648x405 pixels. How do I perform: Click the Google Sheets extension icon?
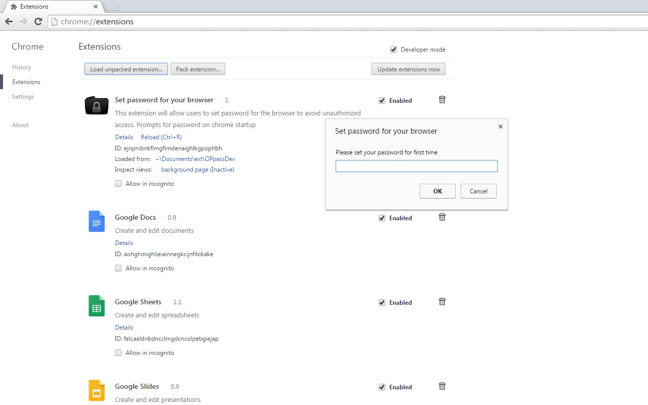[96, 306]
